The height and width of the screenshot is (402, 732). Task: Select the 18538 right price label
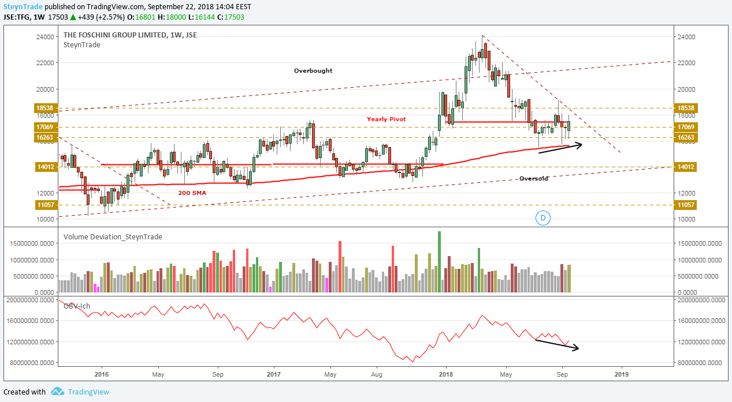(x=685, y=108)
